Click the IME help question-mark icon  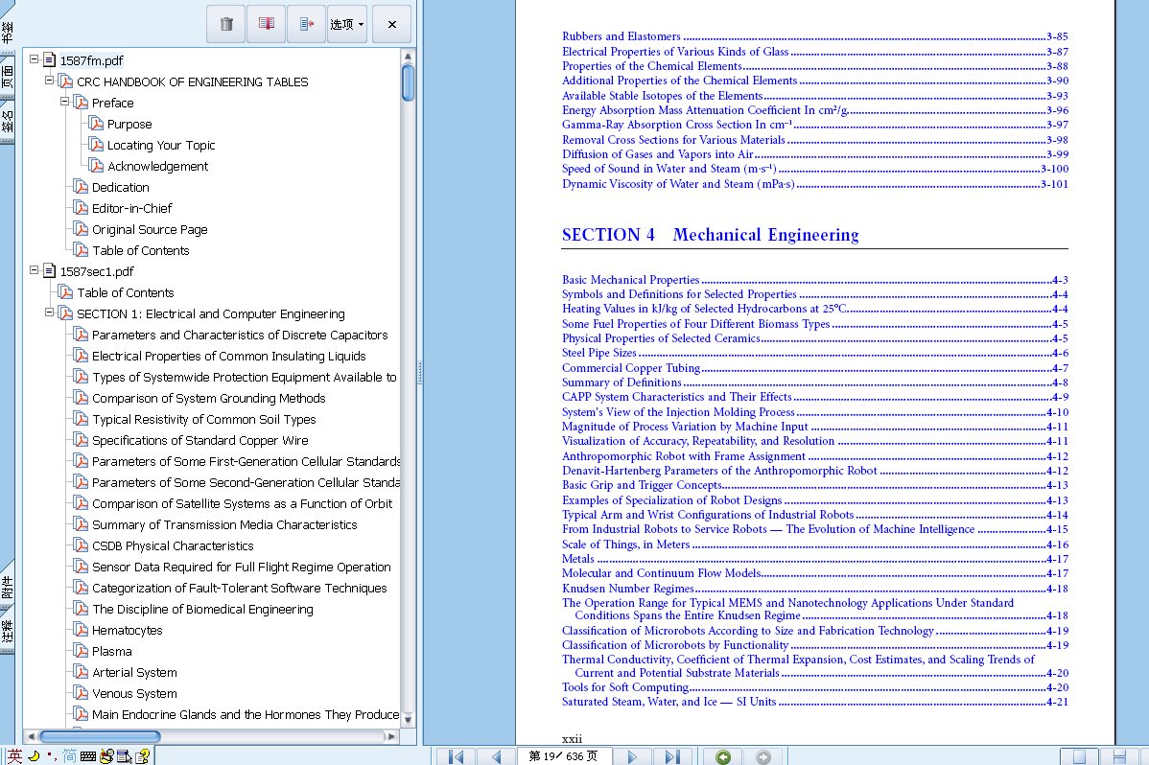(x=143, y=755)
